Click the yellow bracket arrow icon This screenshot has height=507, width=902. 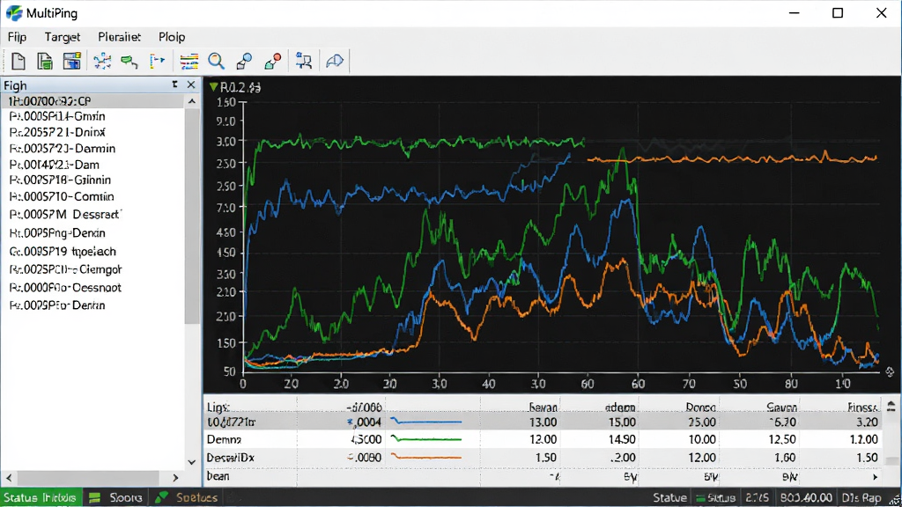coord(157,61)
